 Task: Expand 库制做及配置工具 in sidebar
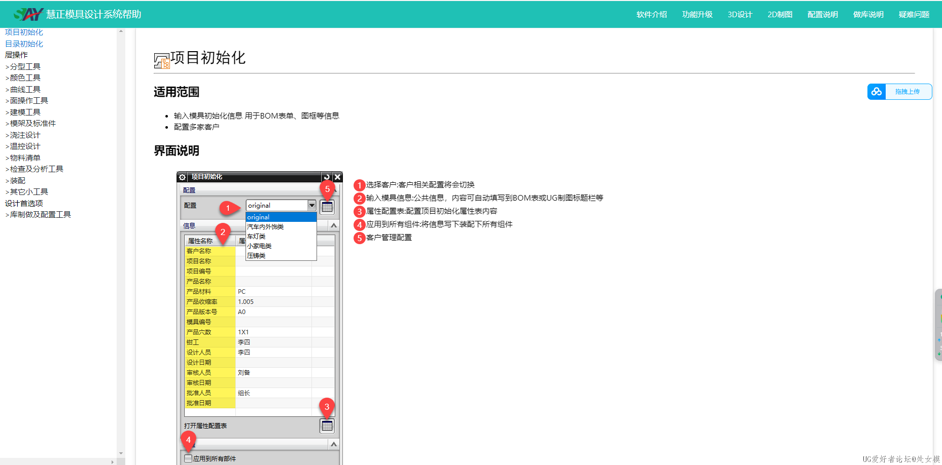coord(38,214)
